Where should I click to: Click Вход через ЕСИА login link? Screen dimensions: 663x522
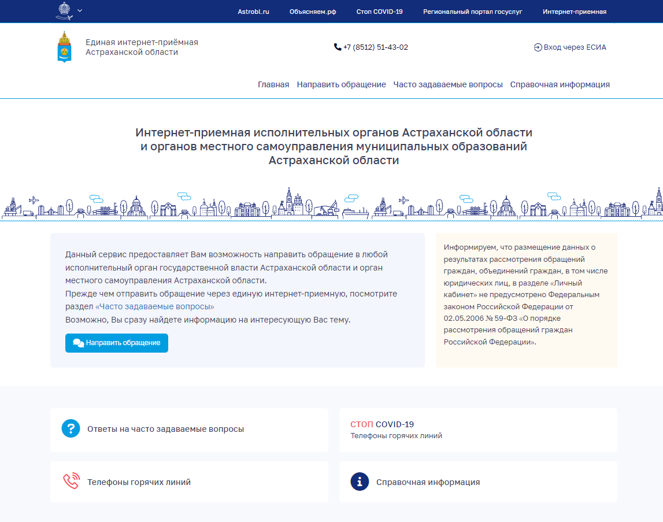tap(575, 47)
